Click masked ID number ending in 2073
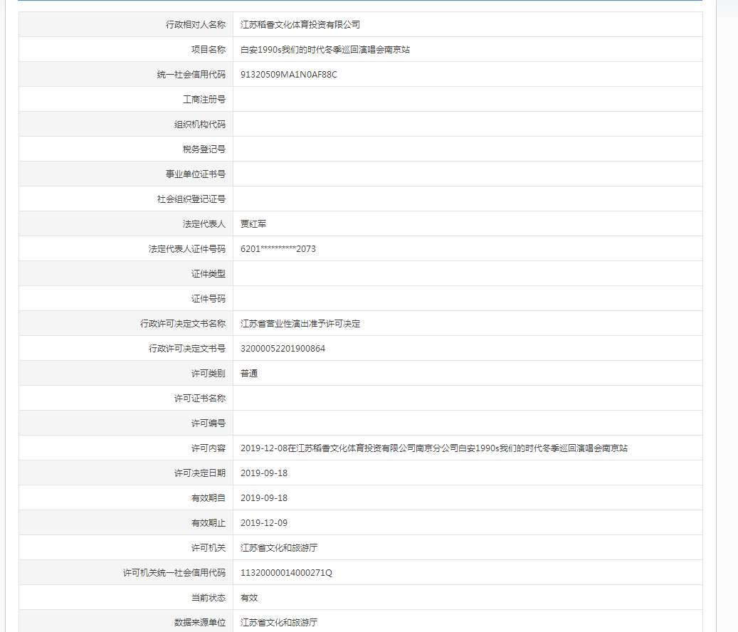This screenshot has height=632, width=738. click(278, 249)
